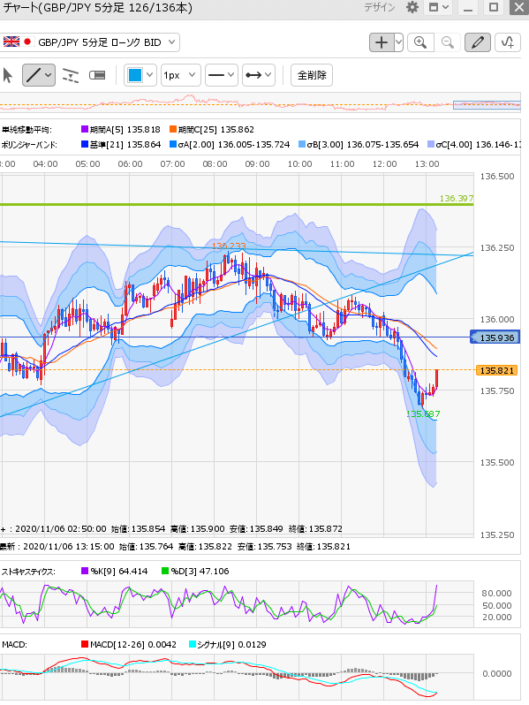Click the 136.250 price axis label
The width and height of the screenshot is (529, 705).
[x=497, y=248]
